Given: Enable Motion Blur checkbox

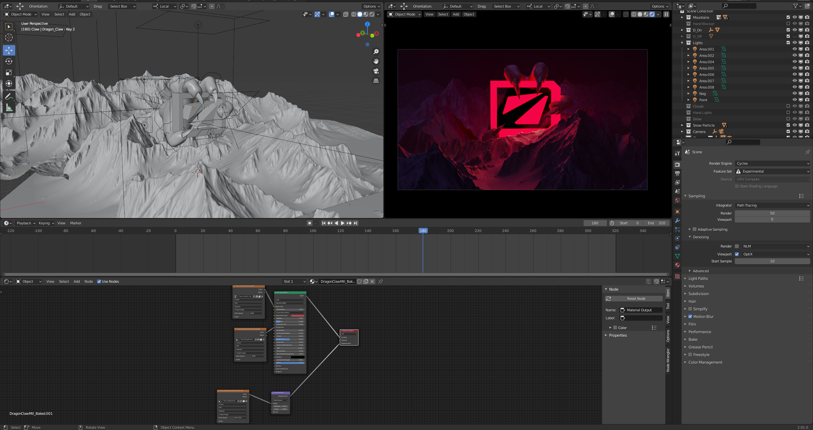Looking at the screenshot, I should pos(690,316).
